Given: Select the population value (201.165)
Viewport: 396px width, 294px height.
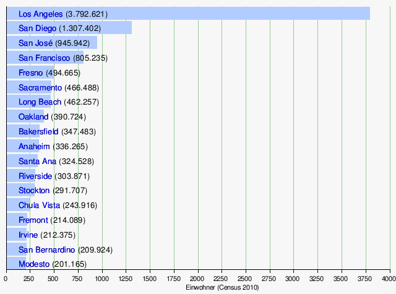Looking at the screenshot, I should pyautogui.click(x=69, y=264).
